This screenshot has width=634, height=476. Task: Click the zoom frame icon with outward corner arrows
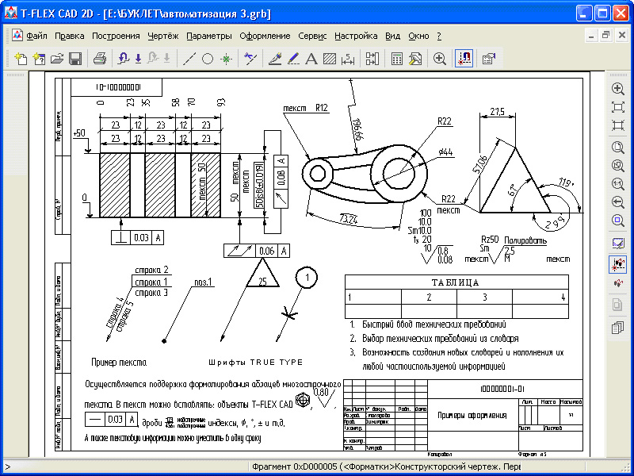[x=617, y=107]
